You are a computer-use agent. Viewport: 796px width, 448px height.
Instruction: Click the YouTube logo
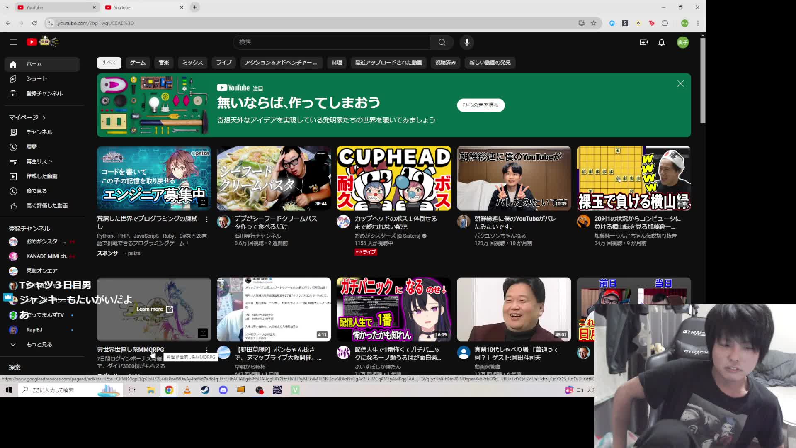point(42,41)
